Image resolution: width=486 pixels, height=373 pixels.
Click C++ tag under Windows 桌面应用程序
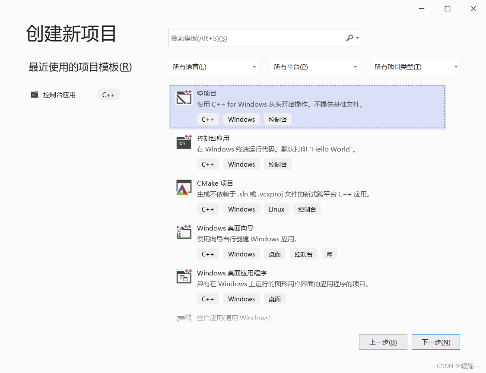(208, 299)
